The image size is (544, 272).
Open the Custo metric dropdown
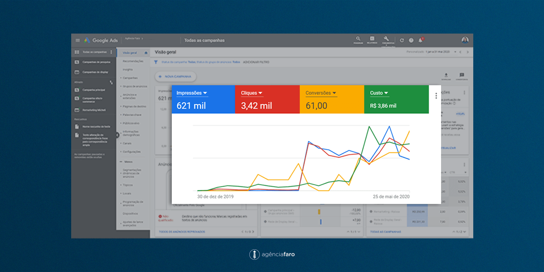coord(379,93)
